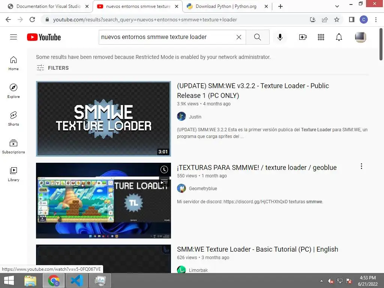384x288 pixels.
Task: Open Chrome three-dot menu
Action: coord(376,19)
